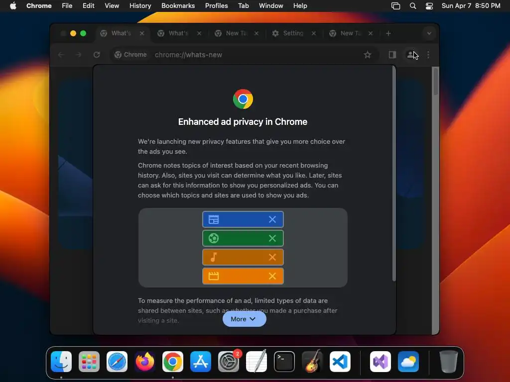Image resolution: width=510 pixels, height=382 pixels.
Task: Open the History menu
Action: click(x=140, y=5)
